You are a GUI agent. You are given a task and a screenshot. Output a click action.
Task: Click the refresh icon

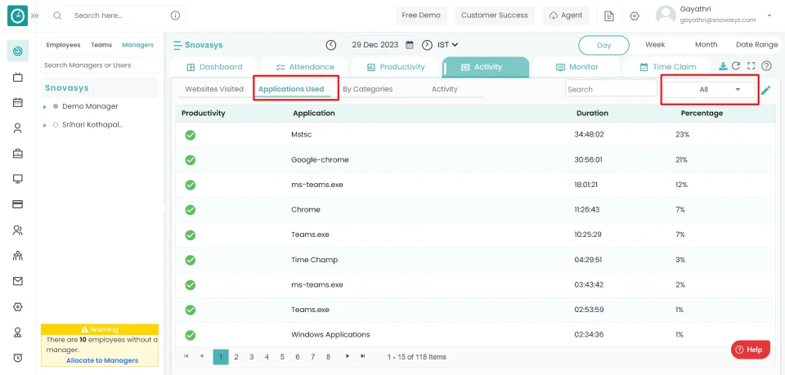tap(736, 66)
